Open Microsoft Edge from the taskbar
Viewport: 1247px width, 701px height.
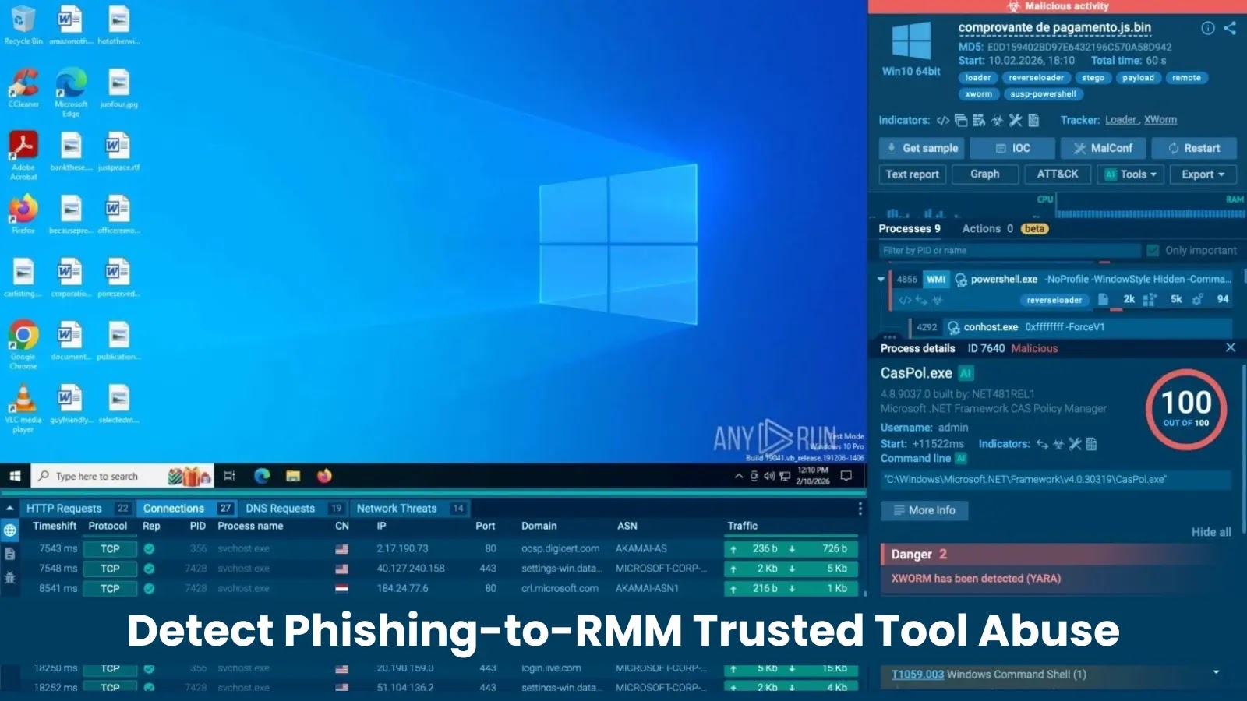click(262, 476)
